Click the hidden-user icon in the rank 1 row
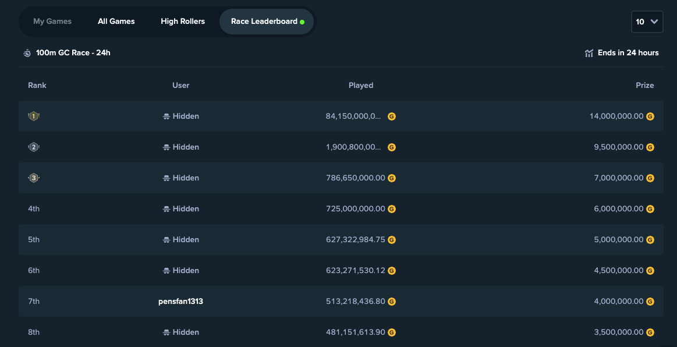Image resolution: width=677 pixels, height=347 pixels. click(x=166, y=116)
